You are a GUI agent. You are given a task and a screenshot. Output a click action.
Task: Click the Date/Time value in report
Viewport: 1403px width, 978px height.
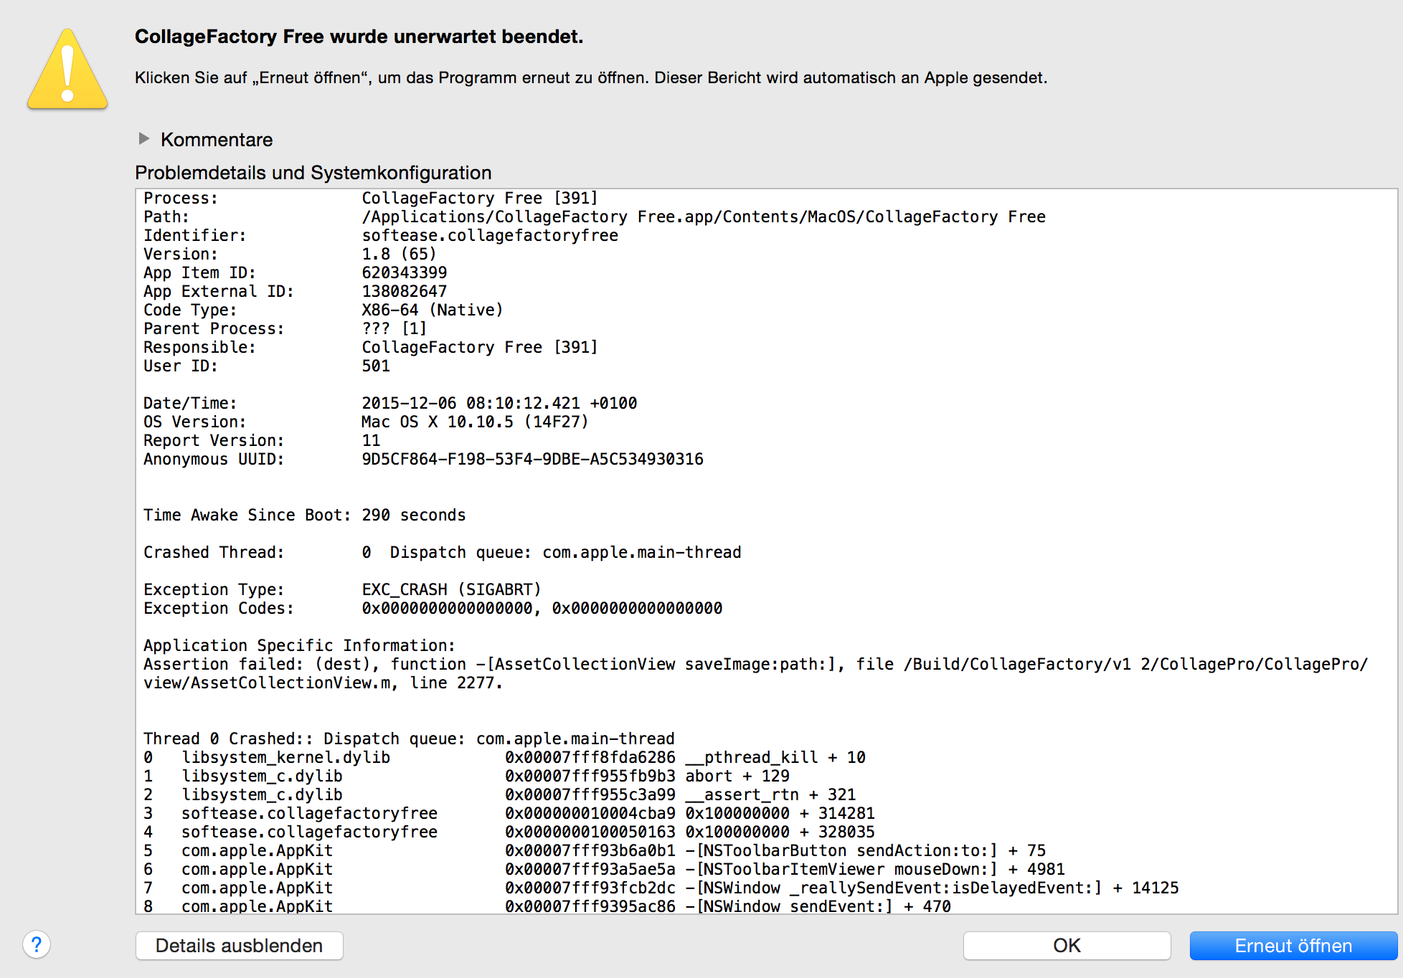pos(499,403)
